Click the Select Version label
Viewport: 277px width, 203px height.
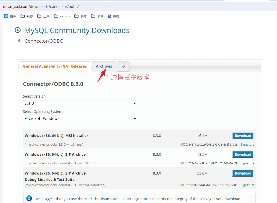[35, 96]
